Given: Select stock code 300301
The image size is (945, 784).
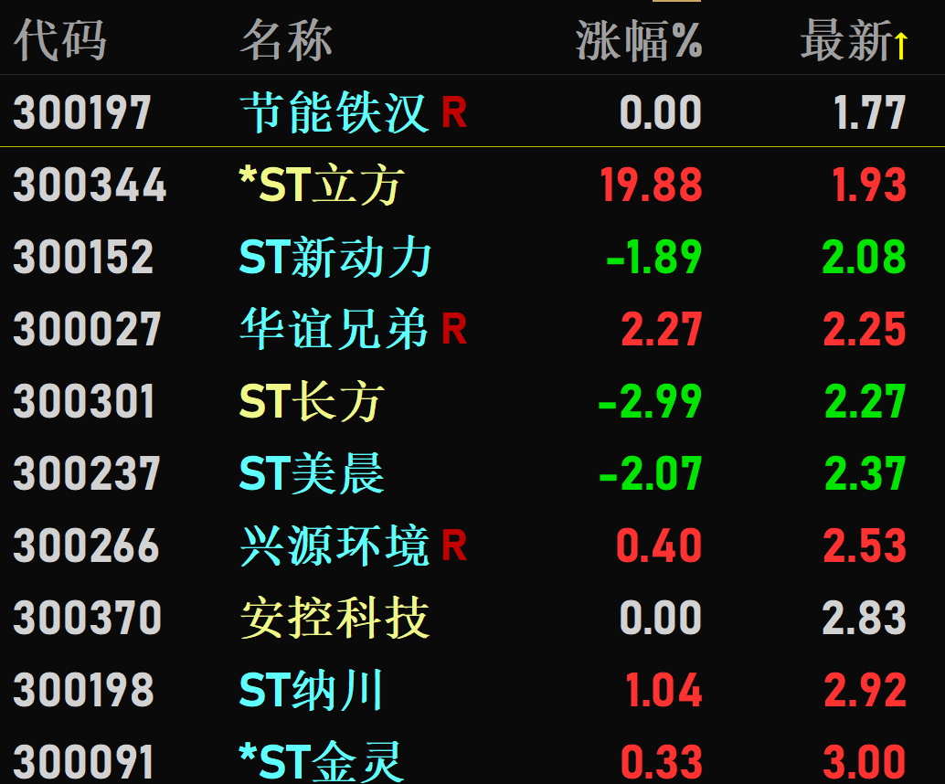Looking at the screenshot, I should 84,401.
